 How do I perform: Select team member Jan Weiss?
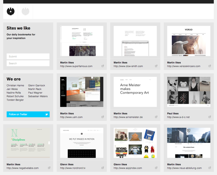click(12, 89)
